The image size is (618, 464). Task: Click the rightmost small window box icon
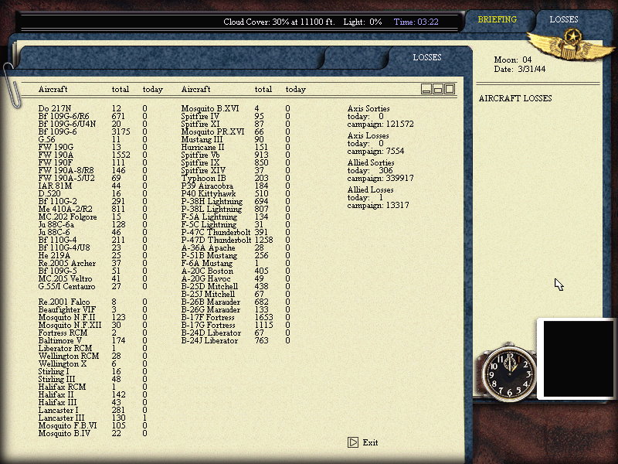pos(450,89)
